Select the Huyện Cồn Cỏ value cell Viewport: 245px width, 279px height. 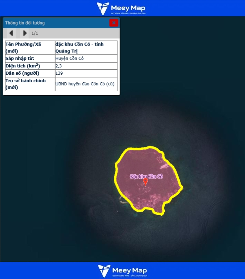pos(86,58)
